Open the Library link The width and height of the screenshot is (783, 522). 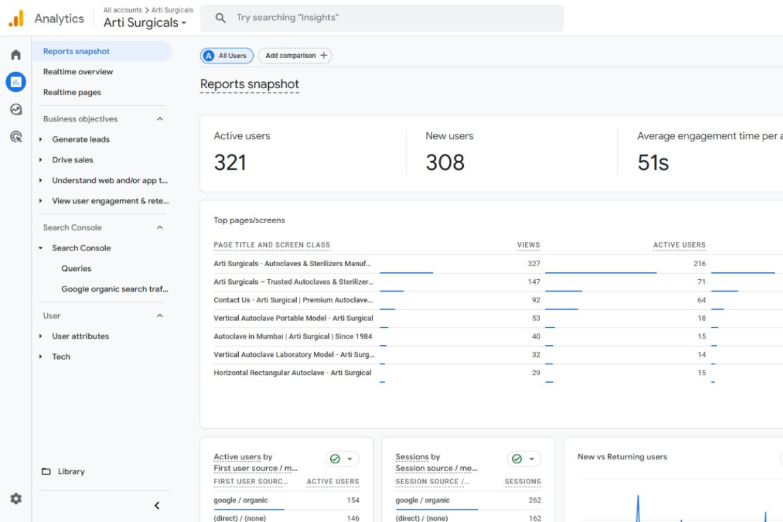[x=71, y=471]
